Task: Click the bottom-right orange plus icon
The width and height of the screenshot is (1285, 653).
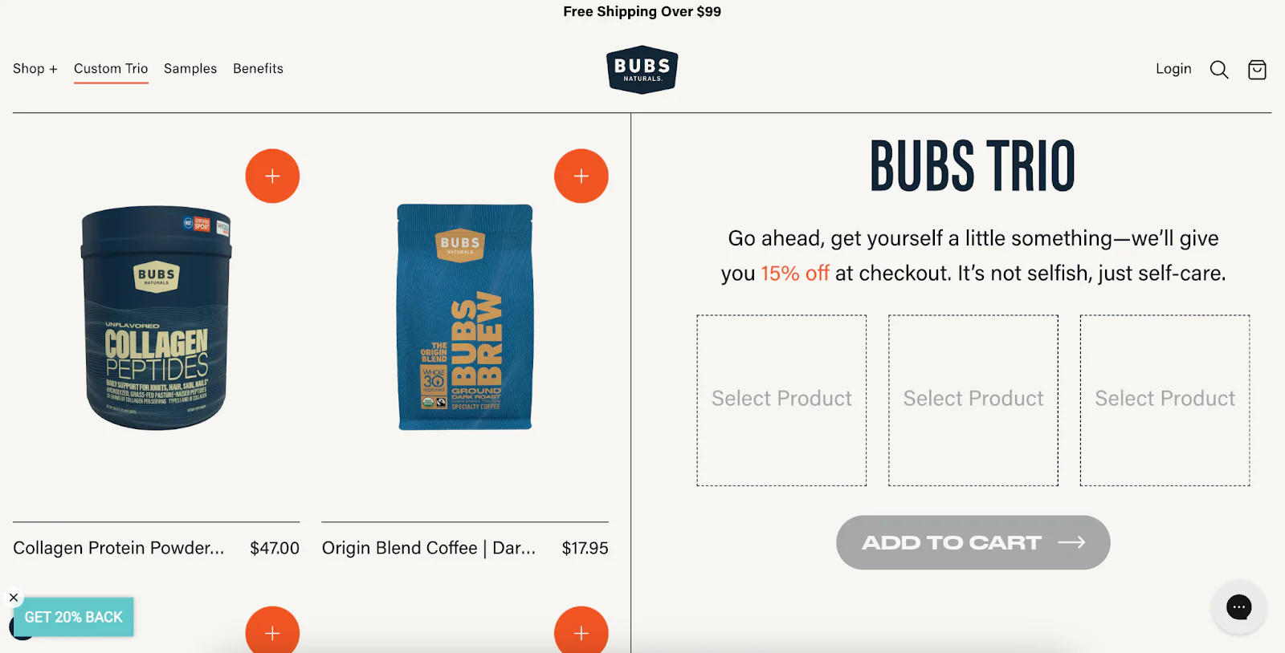Action: pyautogui.click(x=581, y=634)
